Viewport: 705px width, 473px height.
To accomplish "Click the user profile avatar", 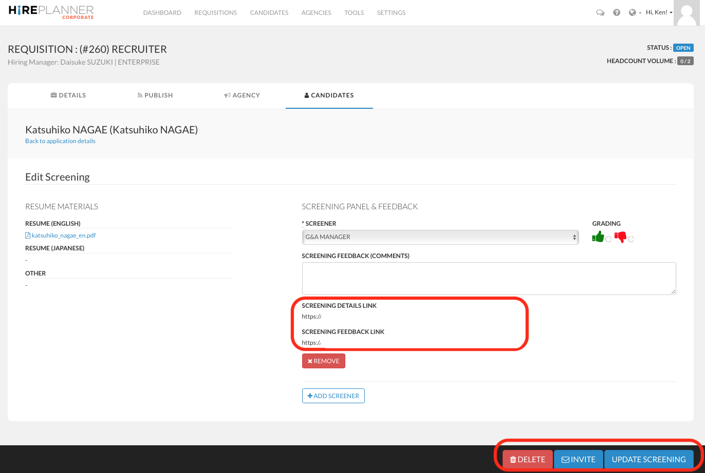I will [x=689, y=13].
